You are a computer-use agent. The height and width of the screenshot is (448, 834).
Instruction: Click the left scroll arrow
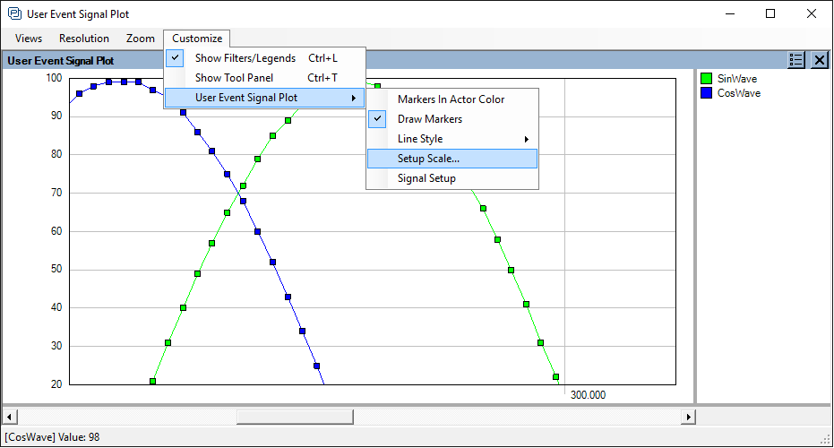click(x=10, y=417)
